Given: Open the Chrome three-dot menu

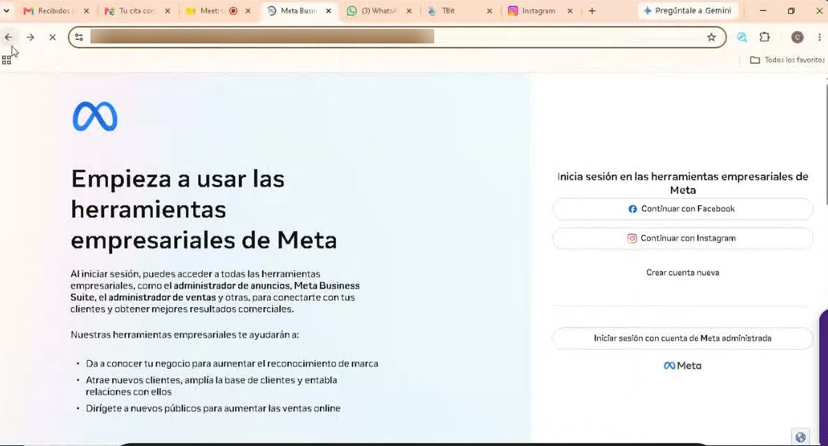Looking at the screenshot, I should 819,37.
